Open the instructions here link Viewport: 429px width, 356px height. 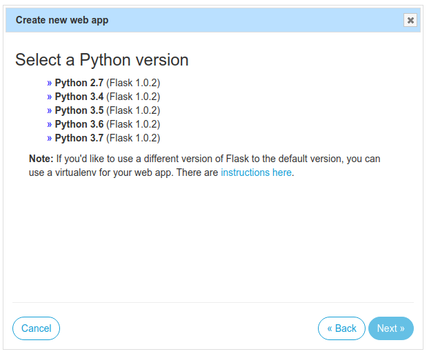tap(256, 172)
